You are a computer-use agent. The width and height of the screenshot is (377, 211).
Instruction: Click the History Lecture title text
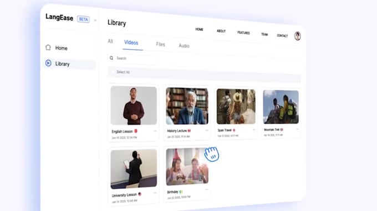pos(177,131)
